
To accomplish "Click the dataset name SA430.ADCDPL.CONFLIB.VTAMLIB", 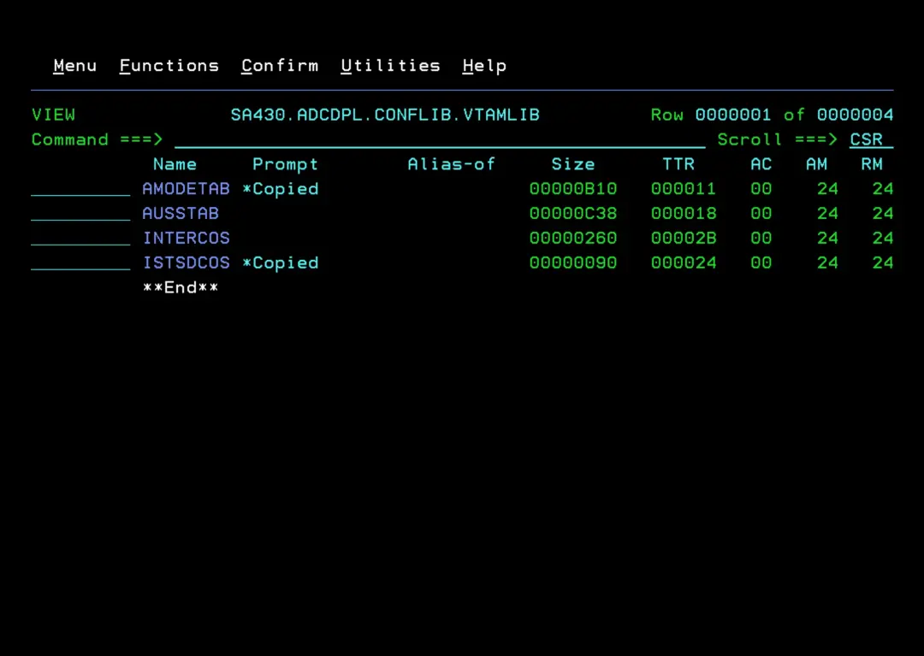I will (x=385, y=115).
